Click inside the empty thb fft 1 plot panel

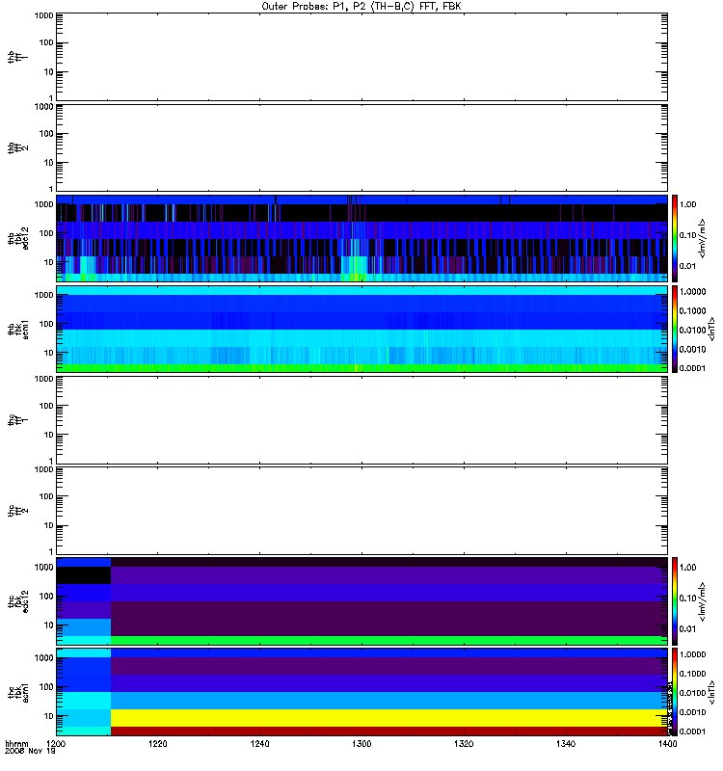pyautogui.click(x=361, y=57)
